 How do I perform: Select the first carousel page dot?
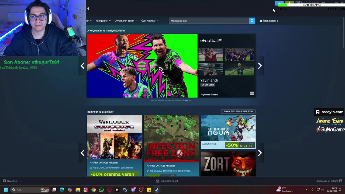click(152, 101)
